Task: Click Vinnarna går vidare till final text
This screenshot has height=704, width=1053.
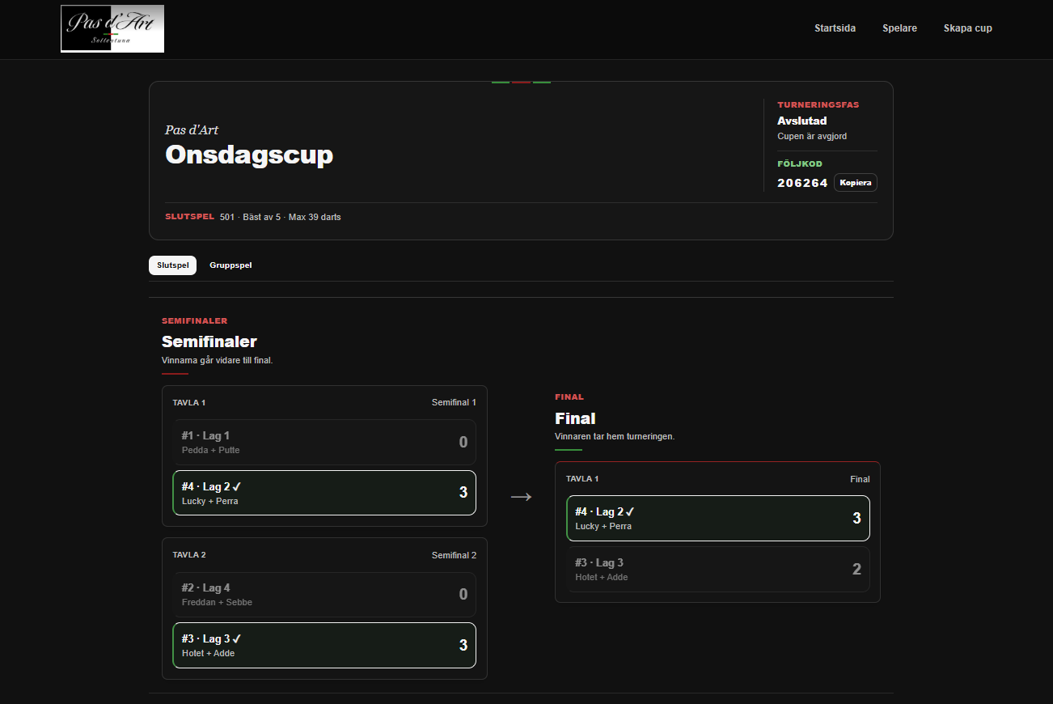Action: point(218,360)
